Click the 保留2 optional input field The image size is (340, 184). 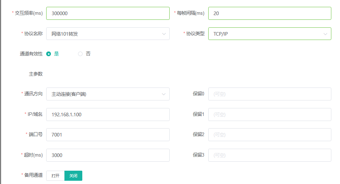(270, 135)
